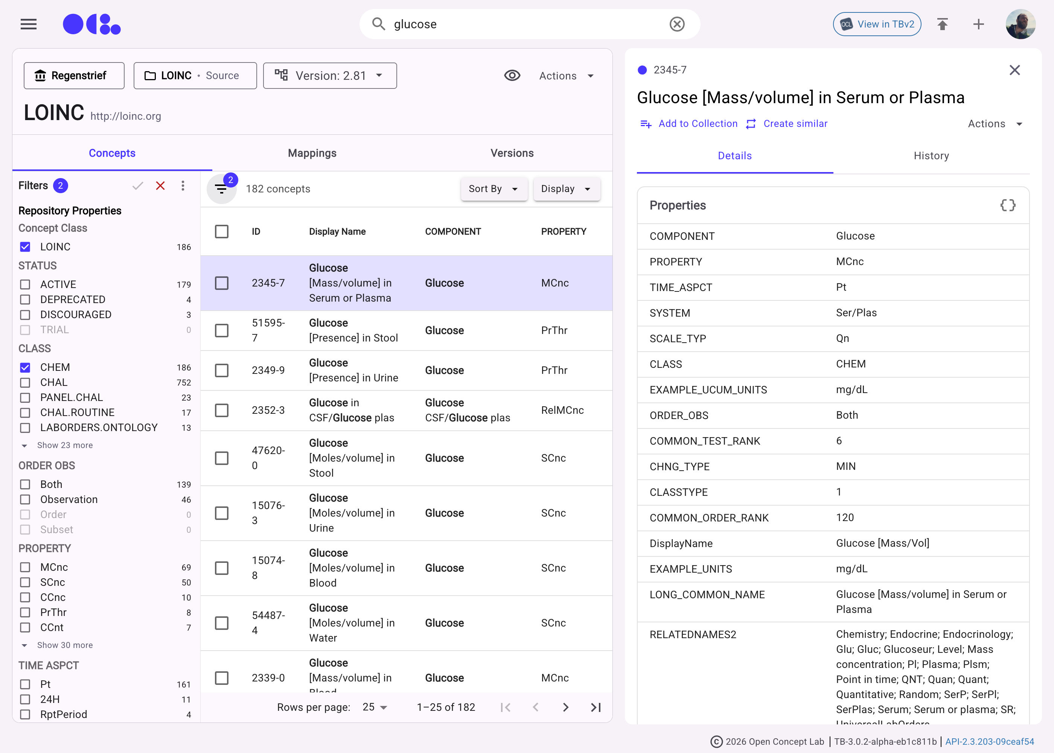Toggle the filter panel funnel icon
The image size is (1054, 753).
pyautogui.click(x=222, y=189)
